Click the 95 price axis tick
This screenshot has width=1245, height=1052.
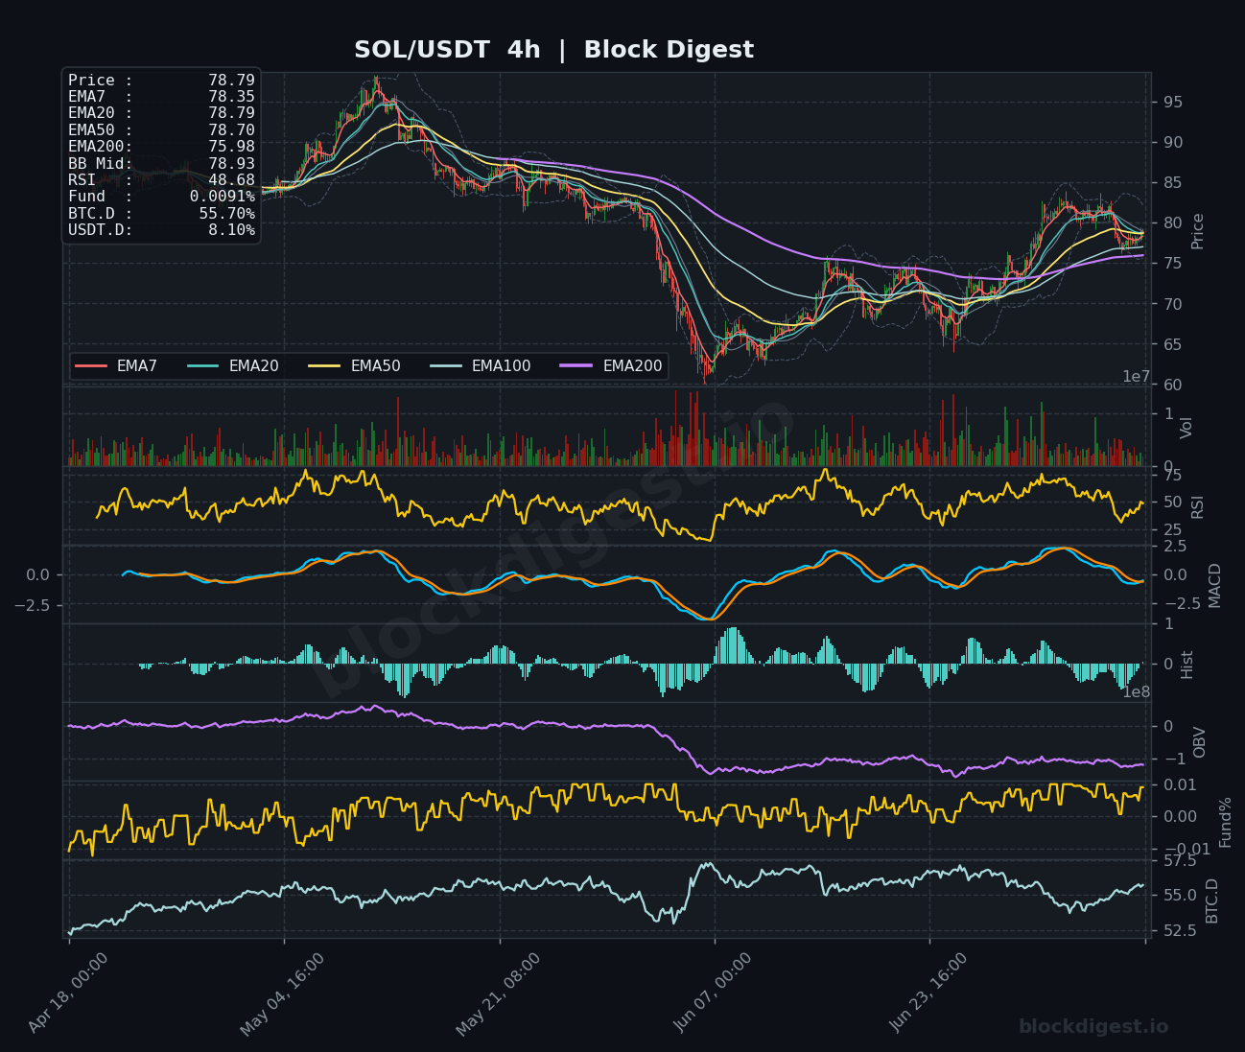click(x=1172, y=103)
